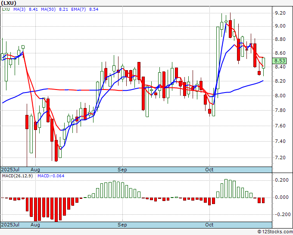This screenshot has width=293, height=235.
Task: Click 2025Jul on the MACD timeline
Action: tap(10, 225)
